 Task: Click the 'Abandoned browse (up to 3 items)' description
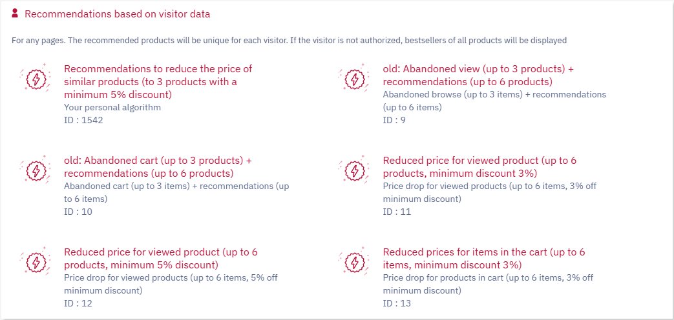(x=494, y=101)
